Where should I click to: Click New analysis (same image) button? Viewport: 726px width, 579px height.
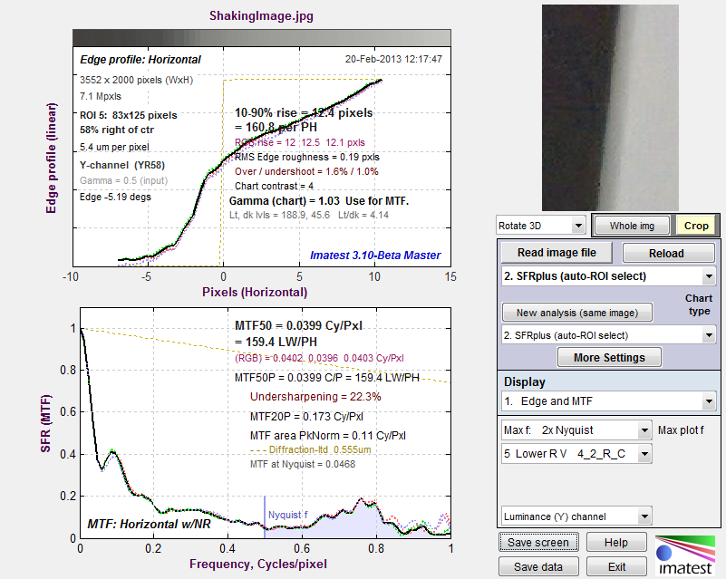pos(577,313)
